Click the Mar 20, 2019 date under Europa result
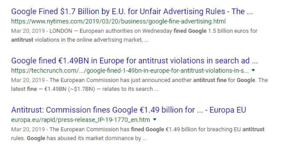This screenshot has width=300, height=149. tap(28, 129)
